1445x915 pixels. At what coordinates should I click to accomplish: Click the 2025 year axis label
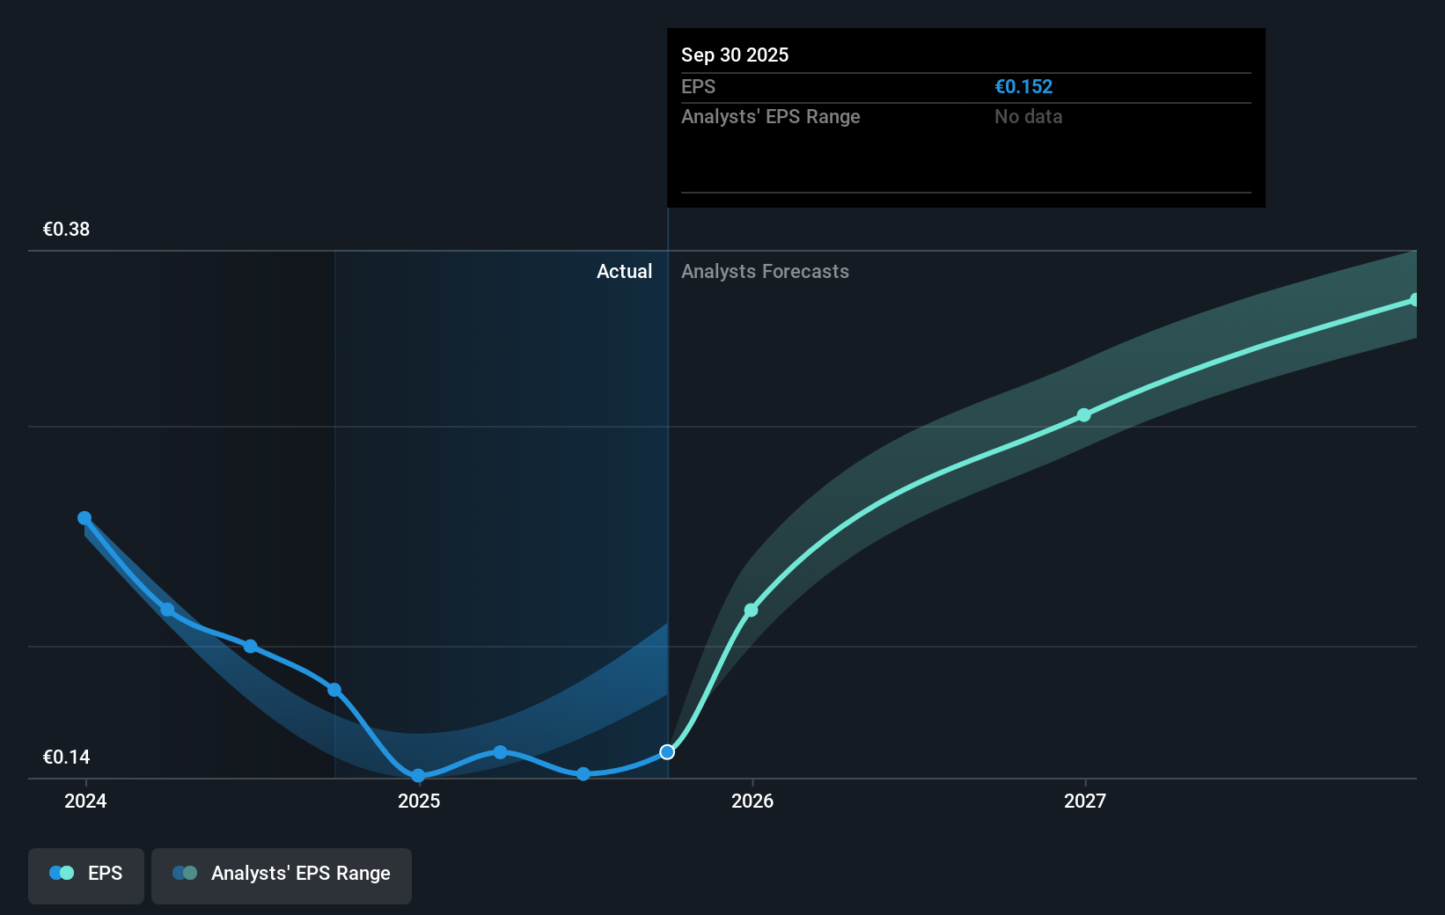tap(418, 802)
